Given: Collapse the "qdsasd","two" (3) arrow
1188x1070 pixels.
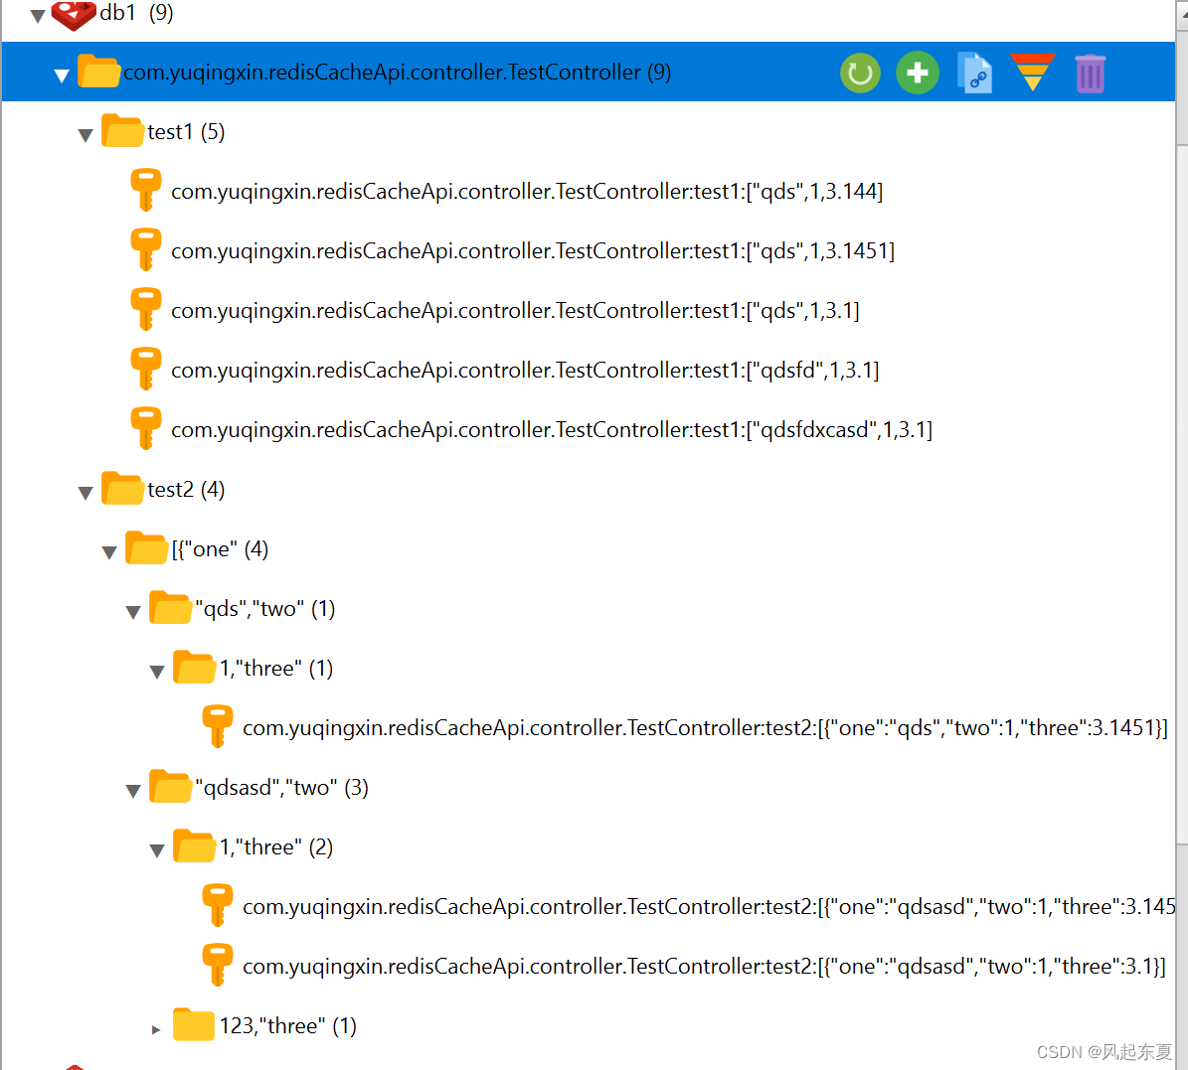Looking at the screenshot, I should [x=133, y=791].
